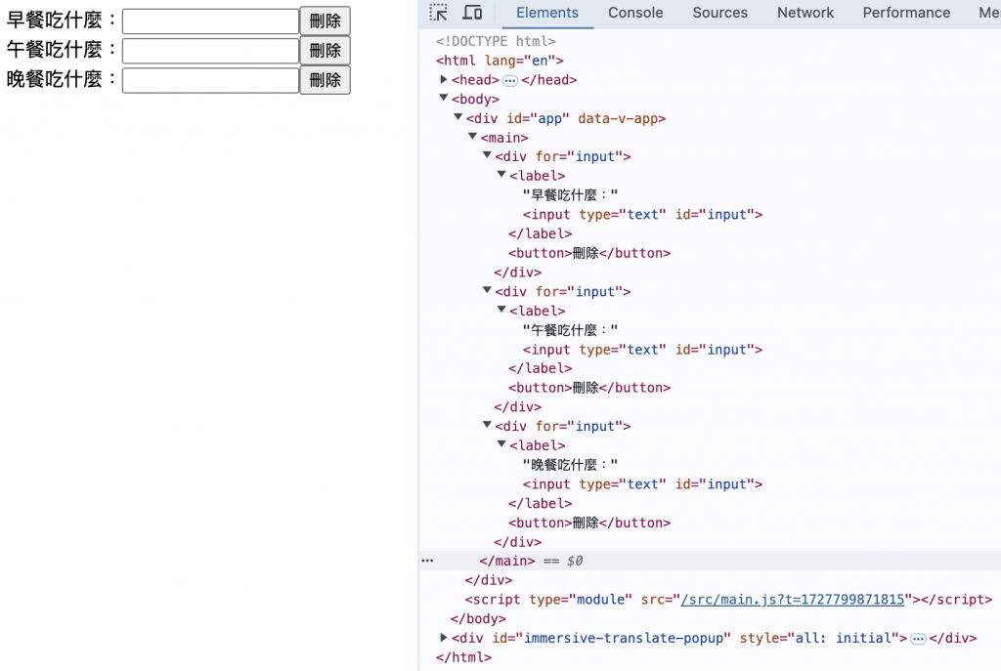This screenshot has width=1001, height=671.
Task: Open the Network tab
Action: (x=805, y=13)
